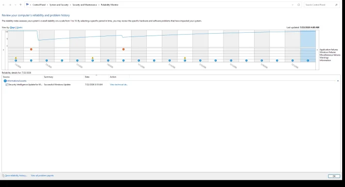
Task: Open the Security and Maintenance breadcrumb
Action: pos(85,5)
